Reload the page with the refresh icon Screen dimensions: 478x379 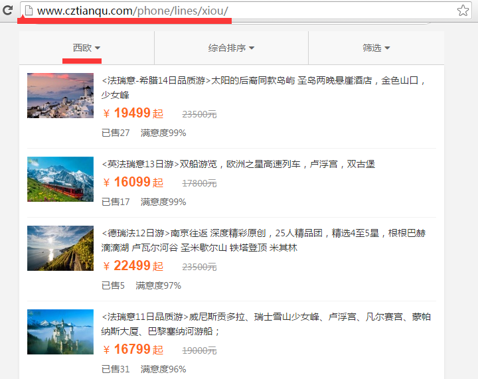[7, 11]
